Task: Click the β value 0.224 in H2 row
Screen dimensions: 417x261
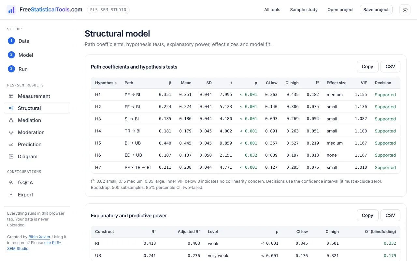Action: click(165, 107)
